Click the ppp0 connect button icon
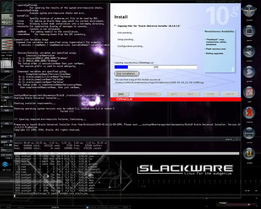 (11, 145)
